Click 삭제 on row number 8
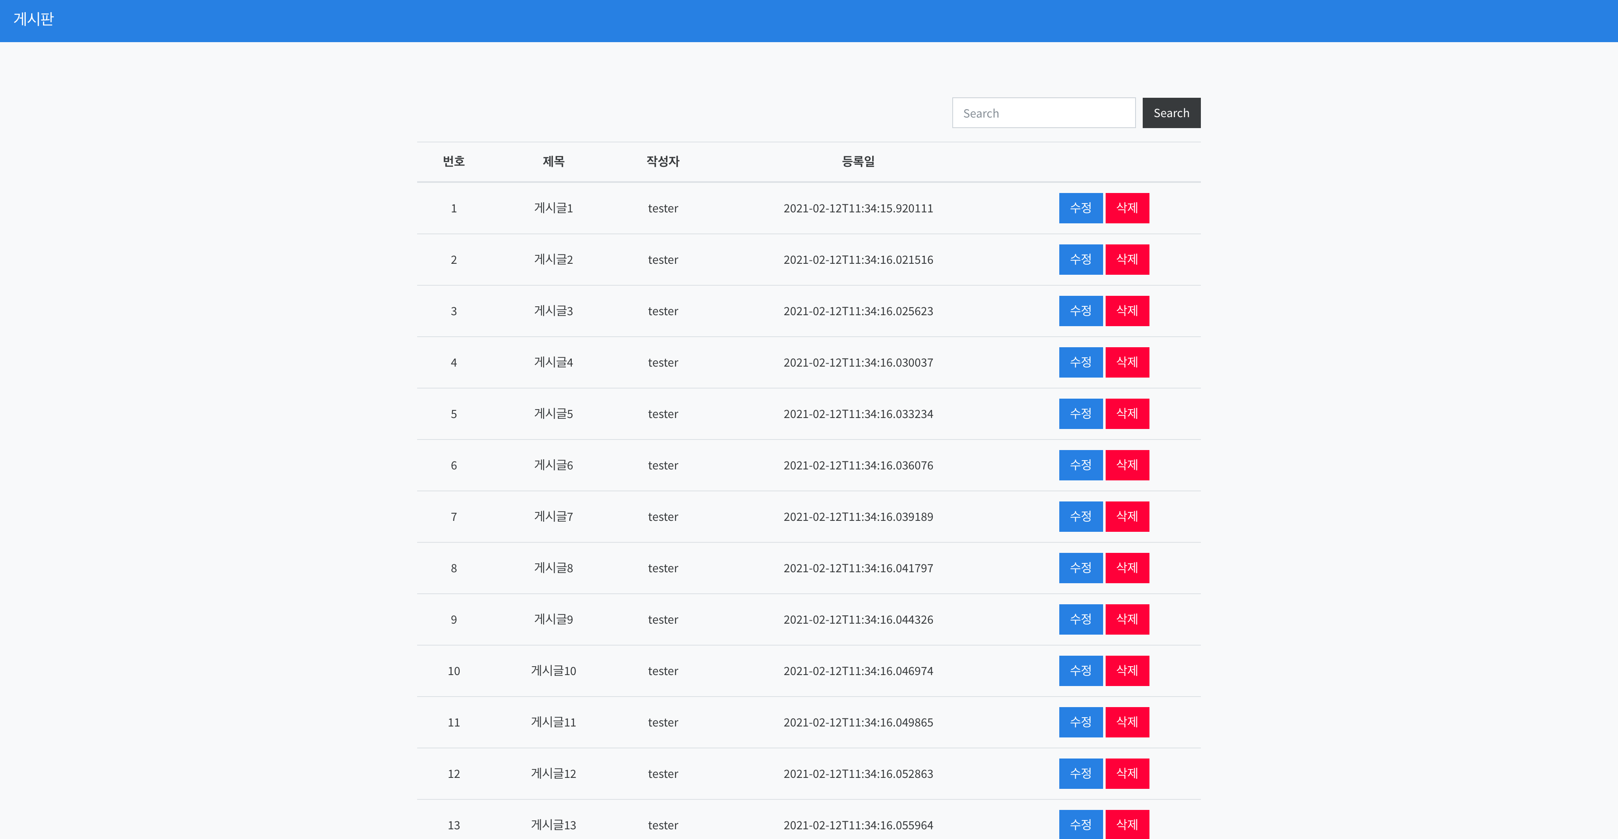 [x=1127, y=568]
